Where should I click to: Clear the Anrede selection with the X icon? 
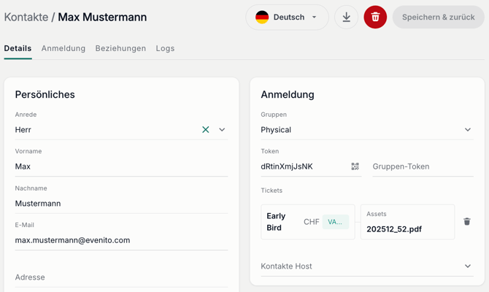(x=206, y=129)
